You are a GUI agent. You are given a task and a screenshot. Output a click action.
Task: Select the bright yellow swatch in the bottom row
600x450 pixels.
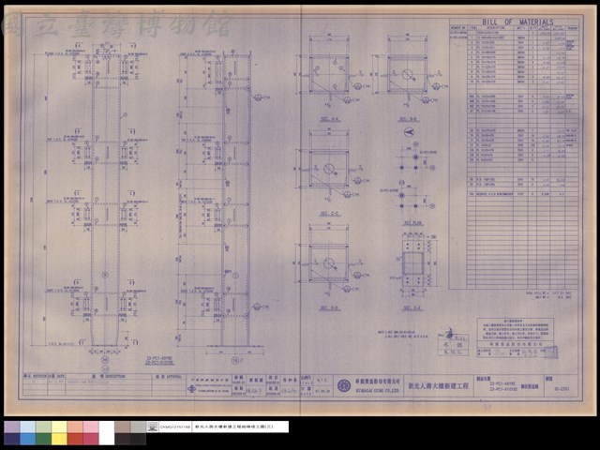tap(59, 439)
